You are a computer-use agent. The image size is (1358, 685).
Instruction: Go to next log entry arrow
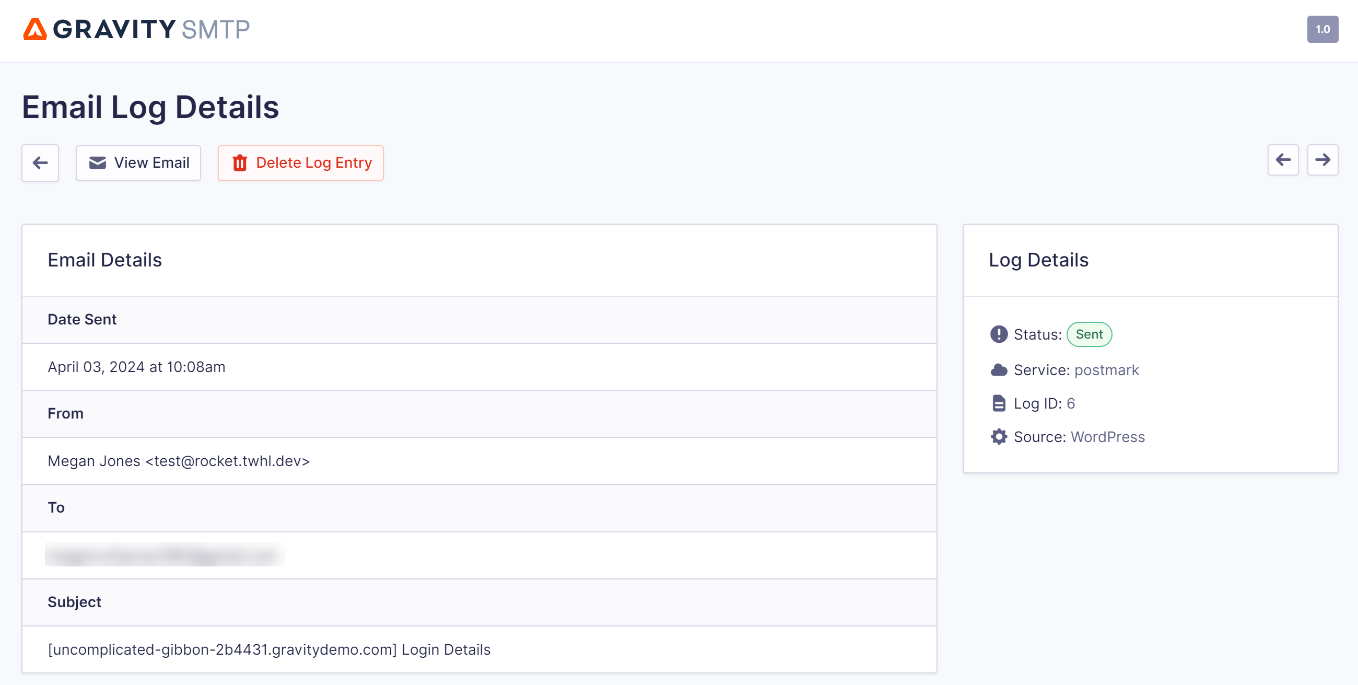pyautogui.click(x=1322, y=160)
